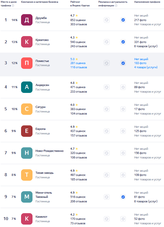Click the Мини-отель Таежный letter М logo
164x227 pixels.
[27, 197]
